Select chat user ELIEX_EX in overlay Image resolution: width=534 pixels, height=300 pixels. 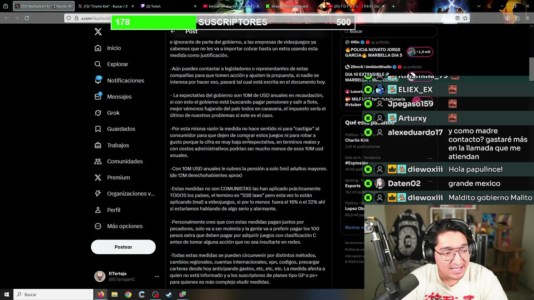point(415,90)
